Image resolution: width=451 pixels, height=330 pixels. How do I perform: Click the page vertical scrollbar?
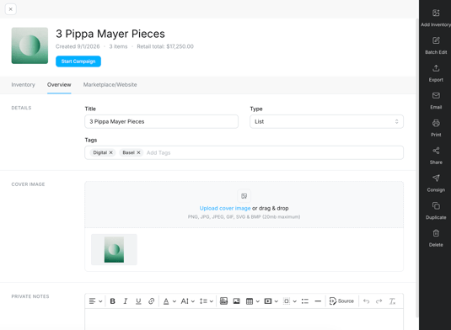[x=417, y=168]
